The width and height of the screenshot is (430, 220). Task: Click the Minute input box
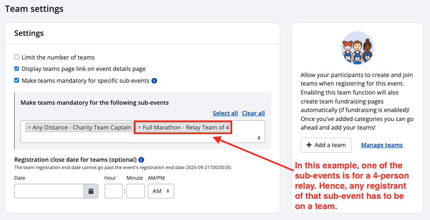(x=135, y=191)
